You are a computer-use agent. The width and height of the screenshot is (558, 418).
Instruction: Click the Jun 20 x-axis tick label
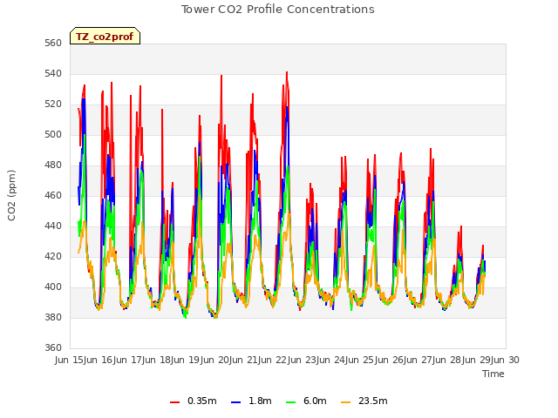215,360
